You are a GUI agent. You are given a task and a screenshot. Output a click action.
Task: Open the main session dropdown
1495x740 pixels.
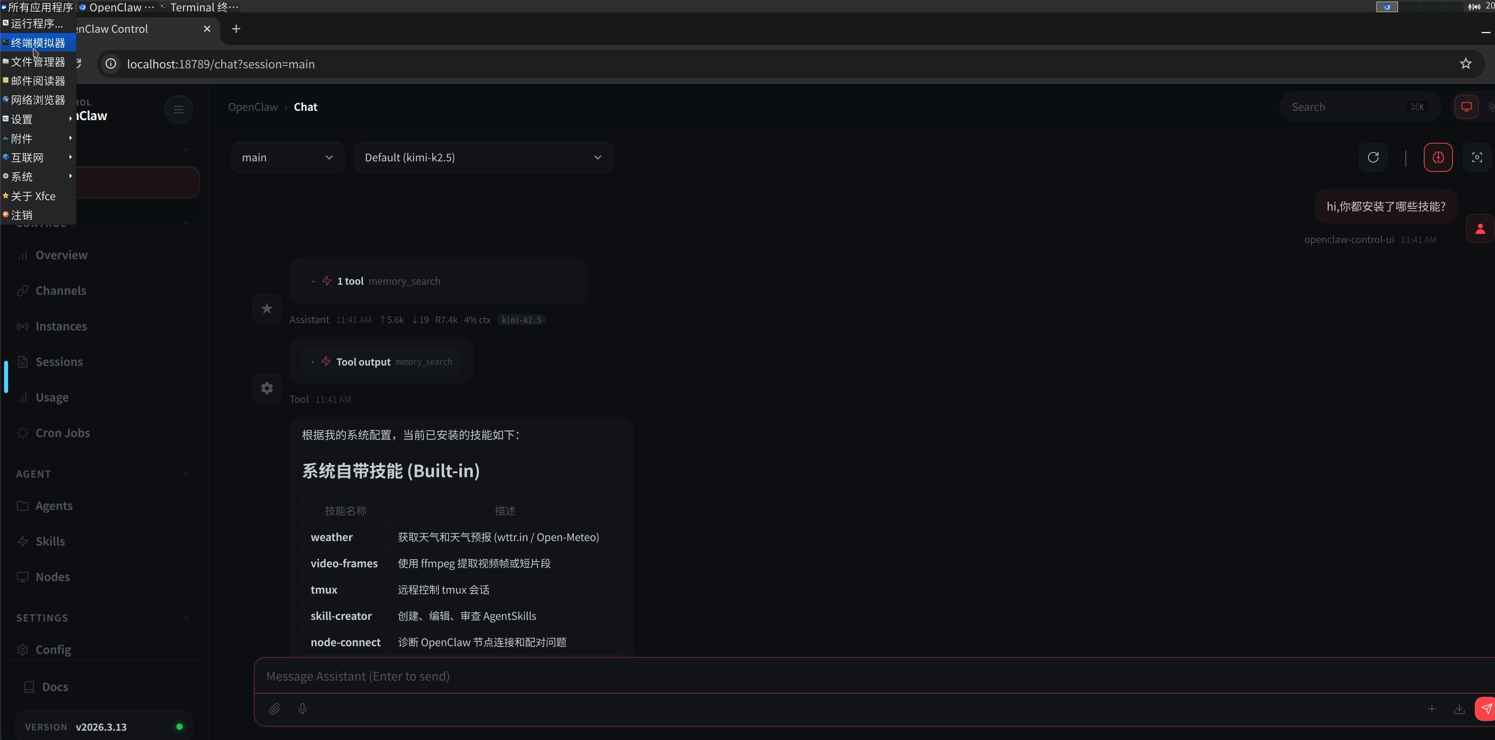pyautogui.click(x=287, y=157)
